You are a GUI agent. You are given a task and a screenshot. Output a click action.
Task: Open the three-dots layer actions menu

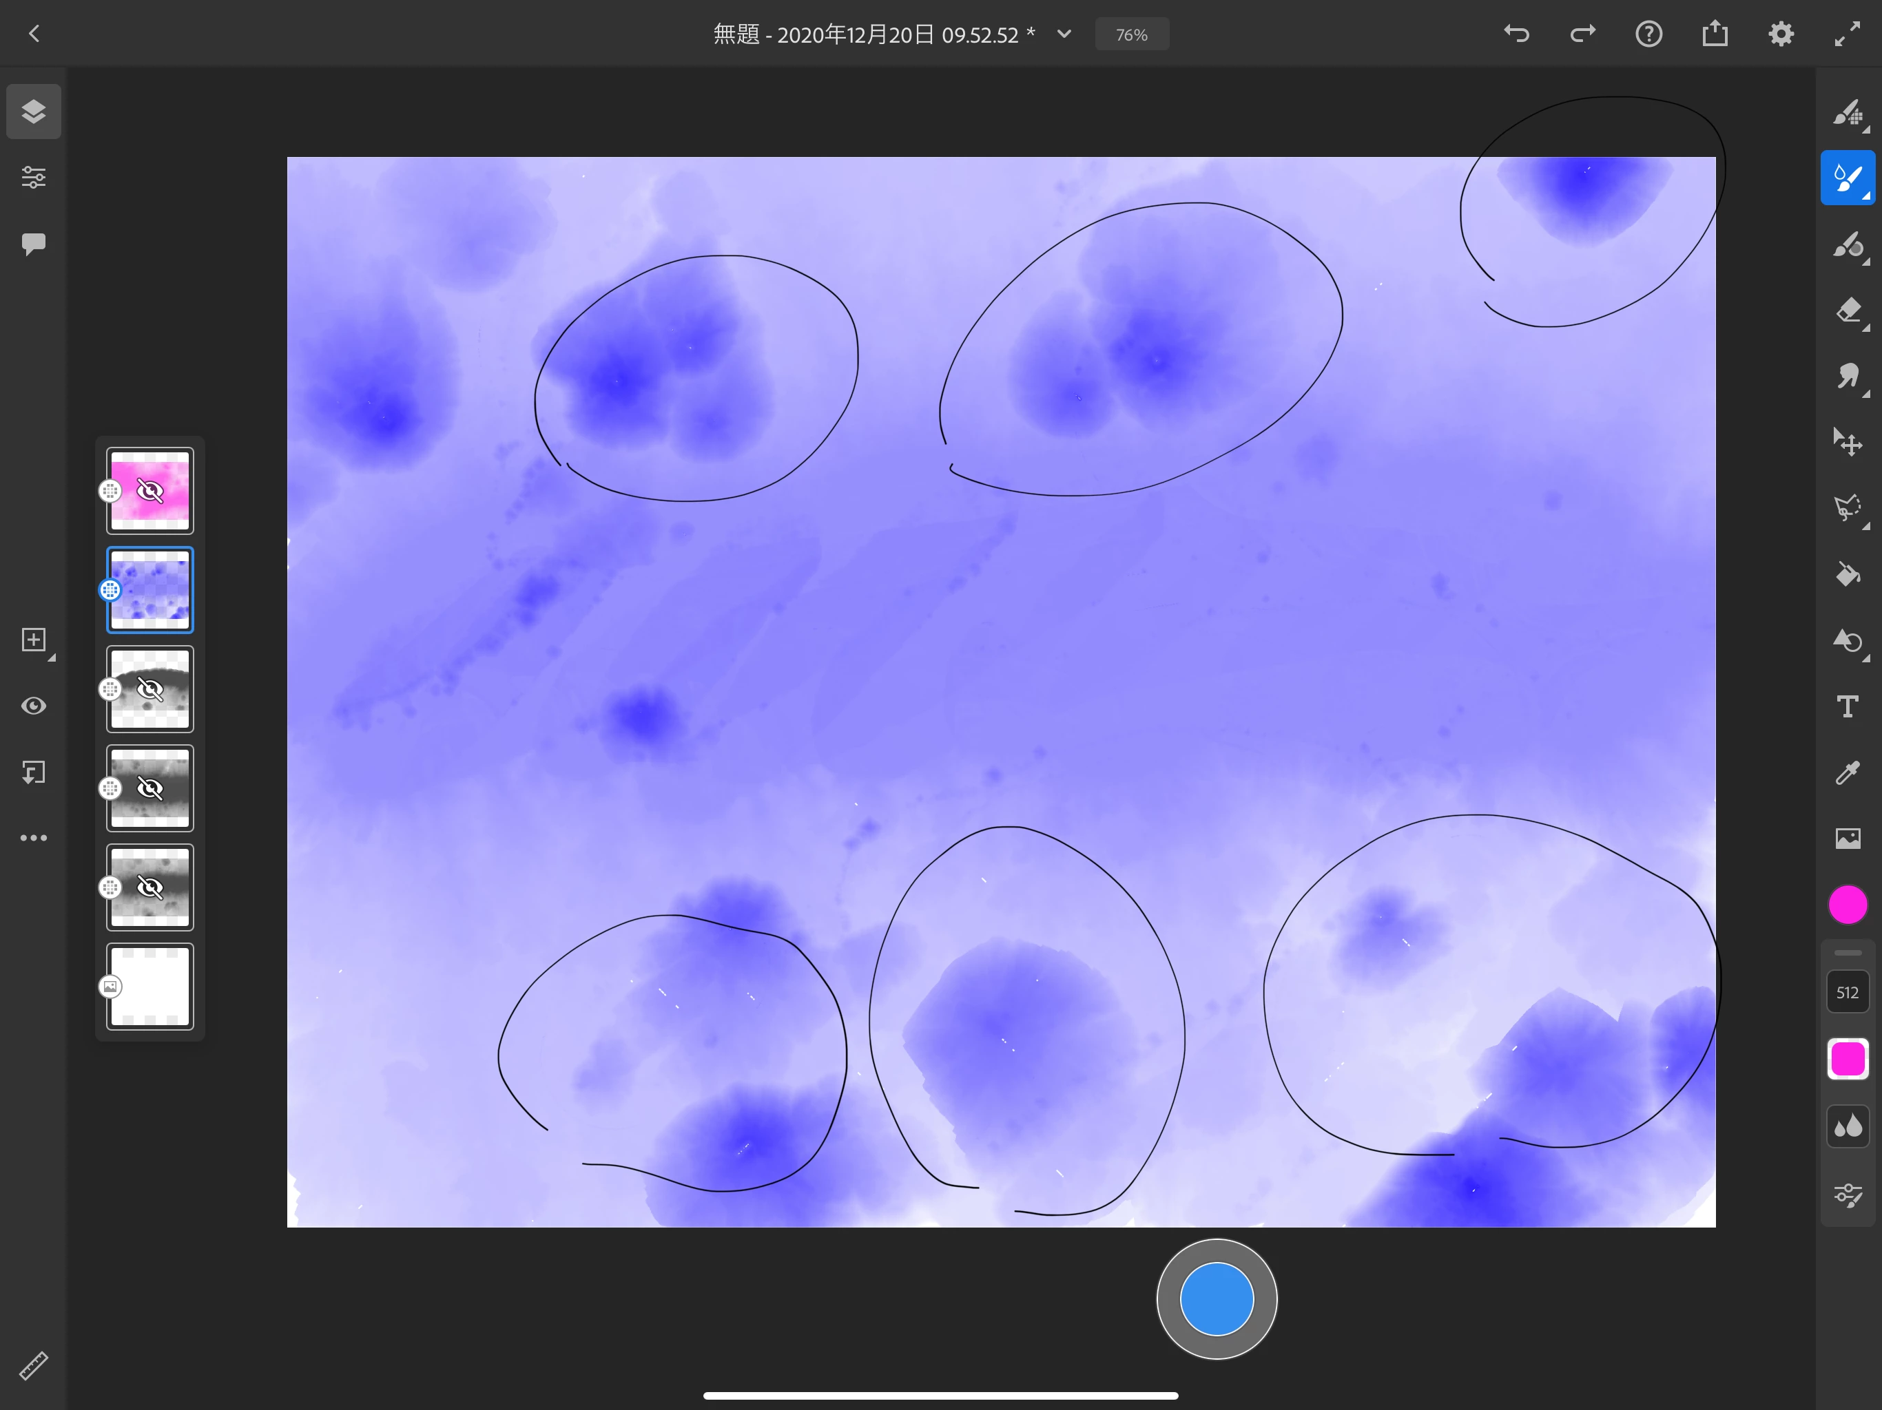[x=33, y=838]
